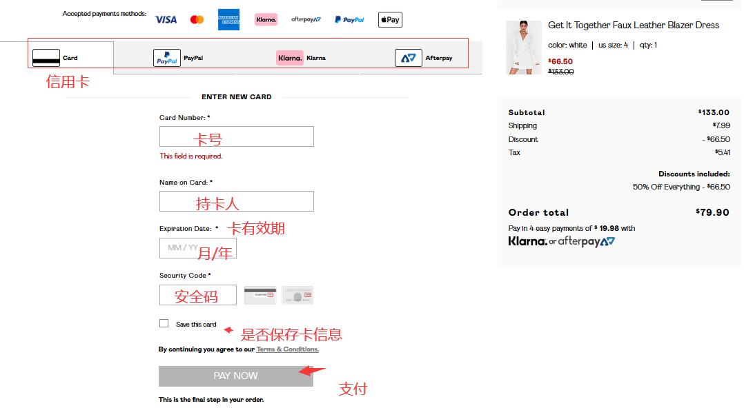This screenshot has width=744, height=408.
Task: Click the This is the final step text
Action: coord(211,400)
